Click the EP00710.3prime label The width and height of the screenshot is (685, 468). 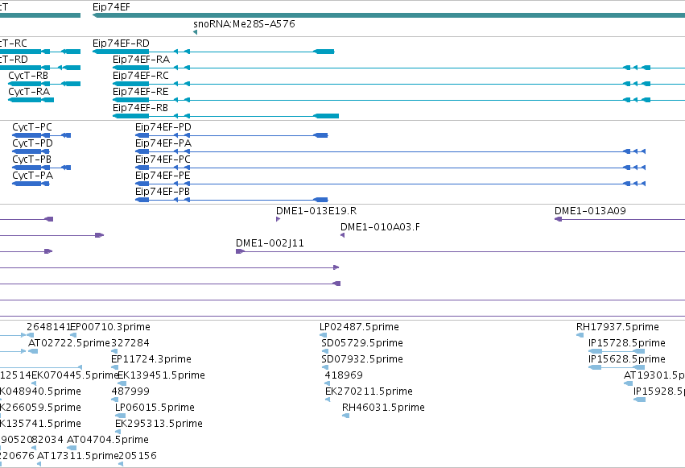pos(110,327)
